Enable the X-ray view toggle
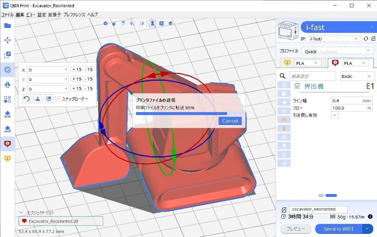This screenshot has width=377, height=237. tap(152, 23)
